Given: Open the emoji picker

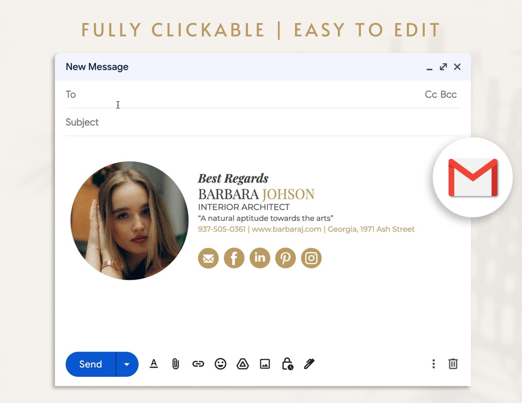Looking at the screenshot, I should (221, 364).
